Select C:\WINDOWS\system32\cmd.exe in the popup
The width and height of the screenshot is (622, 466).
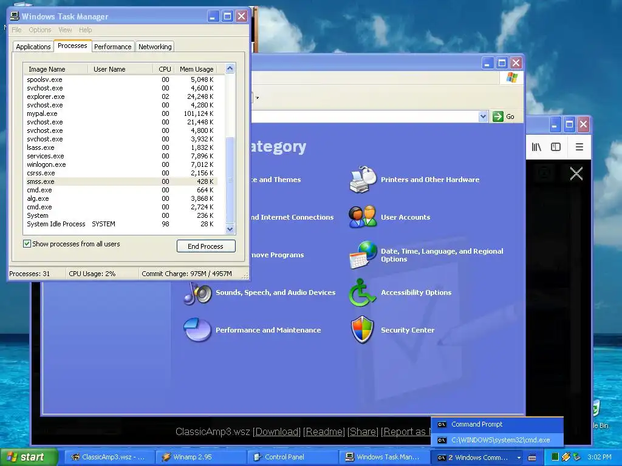click(x=497, y=440)
